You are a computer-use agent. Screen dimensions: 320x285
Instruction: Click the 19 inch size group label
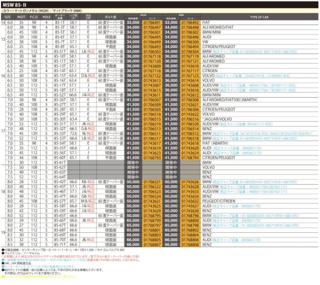click(x=3, y=233)
